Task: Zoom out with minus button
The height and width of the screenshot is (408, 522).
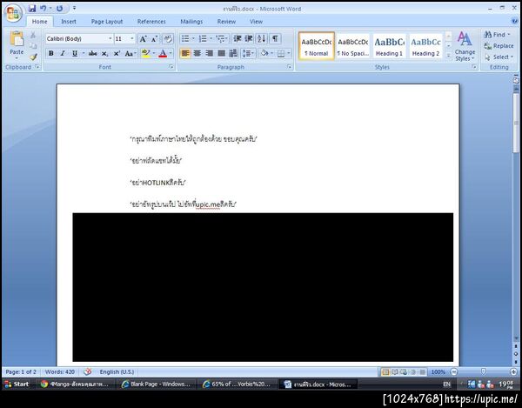Action: 454,371
